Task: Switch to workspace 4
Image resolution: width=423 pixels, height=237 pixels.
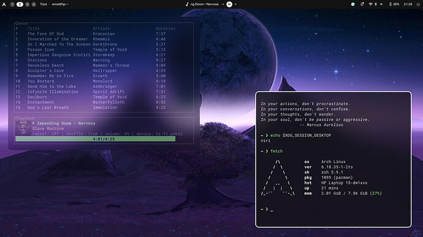Action: [x=34, y=4]
